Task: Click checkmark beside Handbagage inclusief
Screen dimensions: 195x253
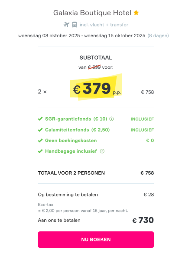Action: click(40, 151)
